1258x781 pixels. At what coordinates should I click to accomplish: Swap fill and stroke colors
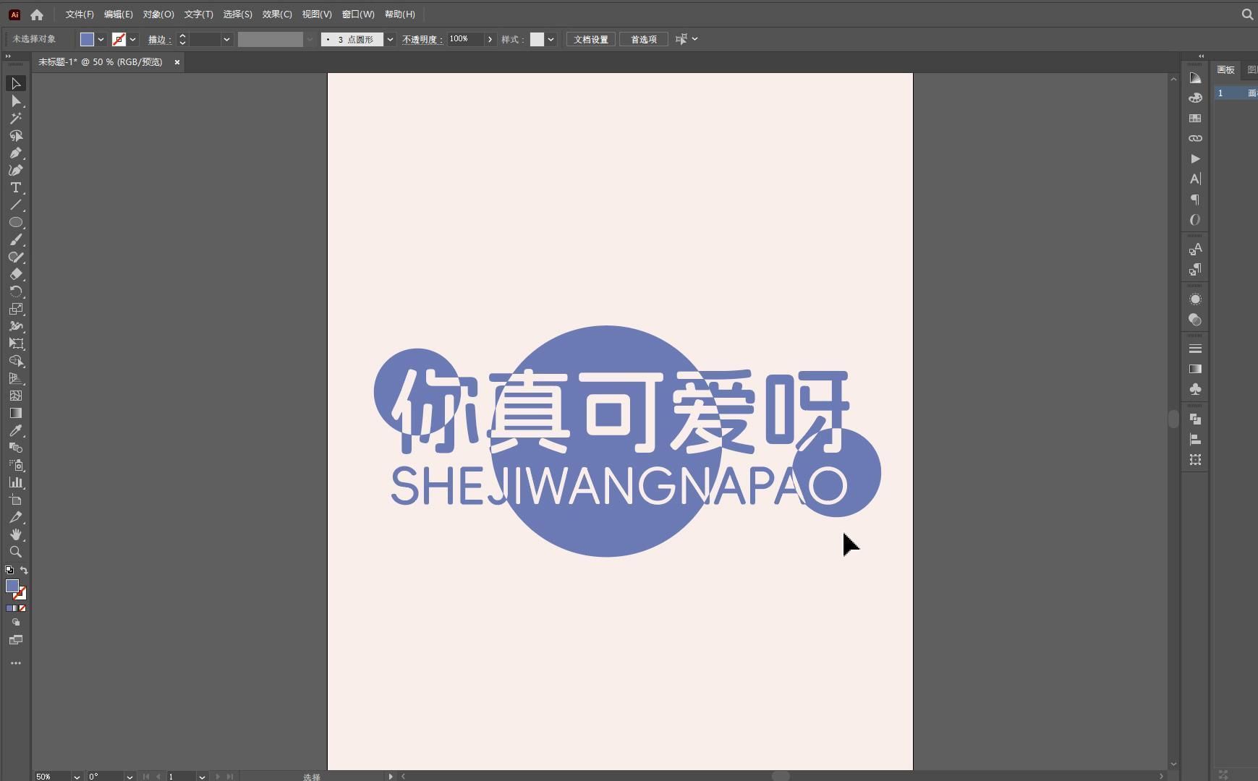[24, 571]
